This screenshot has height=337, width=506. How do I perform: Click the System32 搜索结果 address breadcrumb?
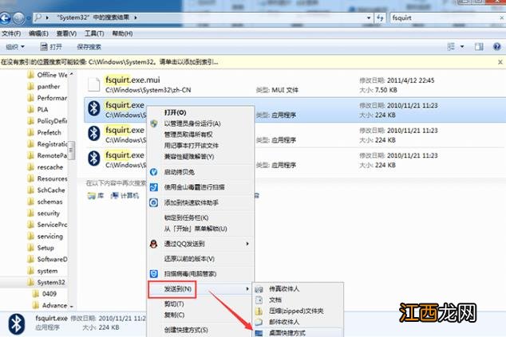[x=93, y=18]
